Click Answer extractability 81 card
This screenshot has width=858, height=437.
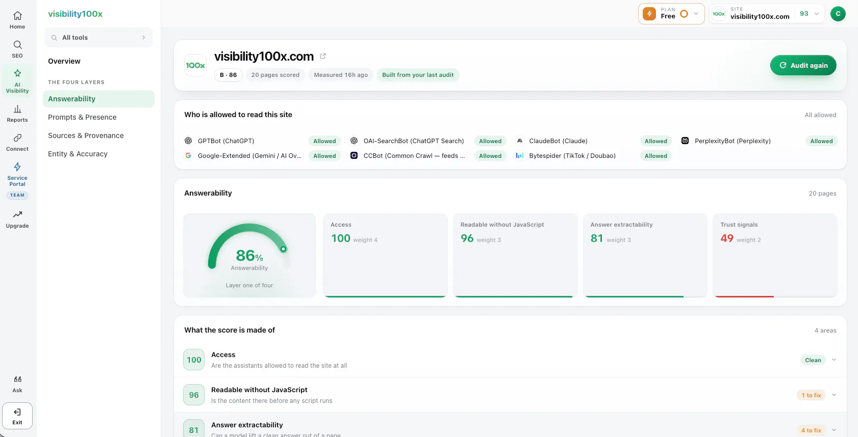pos(645,256)
